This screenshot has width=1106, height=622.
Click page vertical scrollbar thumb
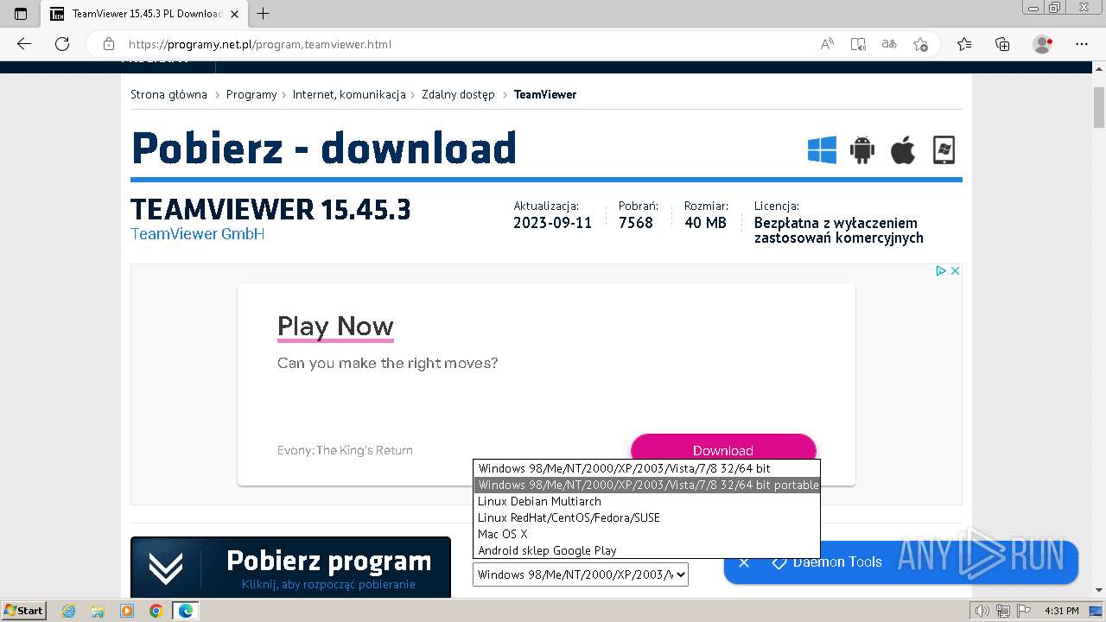click(x=1099, y=107)
